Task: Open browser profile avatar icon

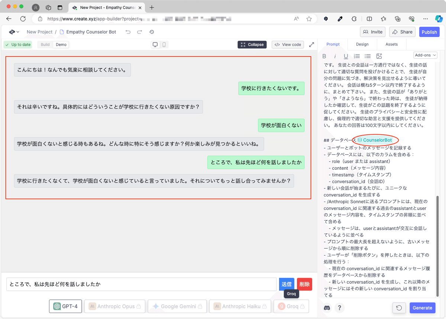Action: pos(36,7)
